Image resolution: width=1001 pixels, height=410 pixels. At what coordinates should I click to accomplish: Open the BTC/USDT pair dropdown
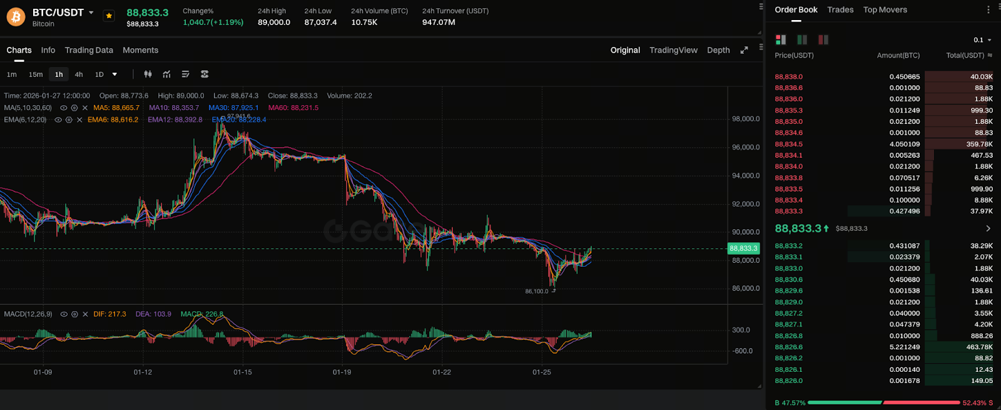pos(91,13)
